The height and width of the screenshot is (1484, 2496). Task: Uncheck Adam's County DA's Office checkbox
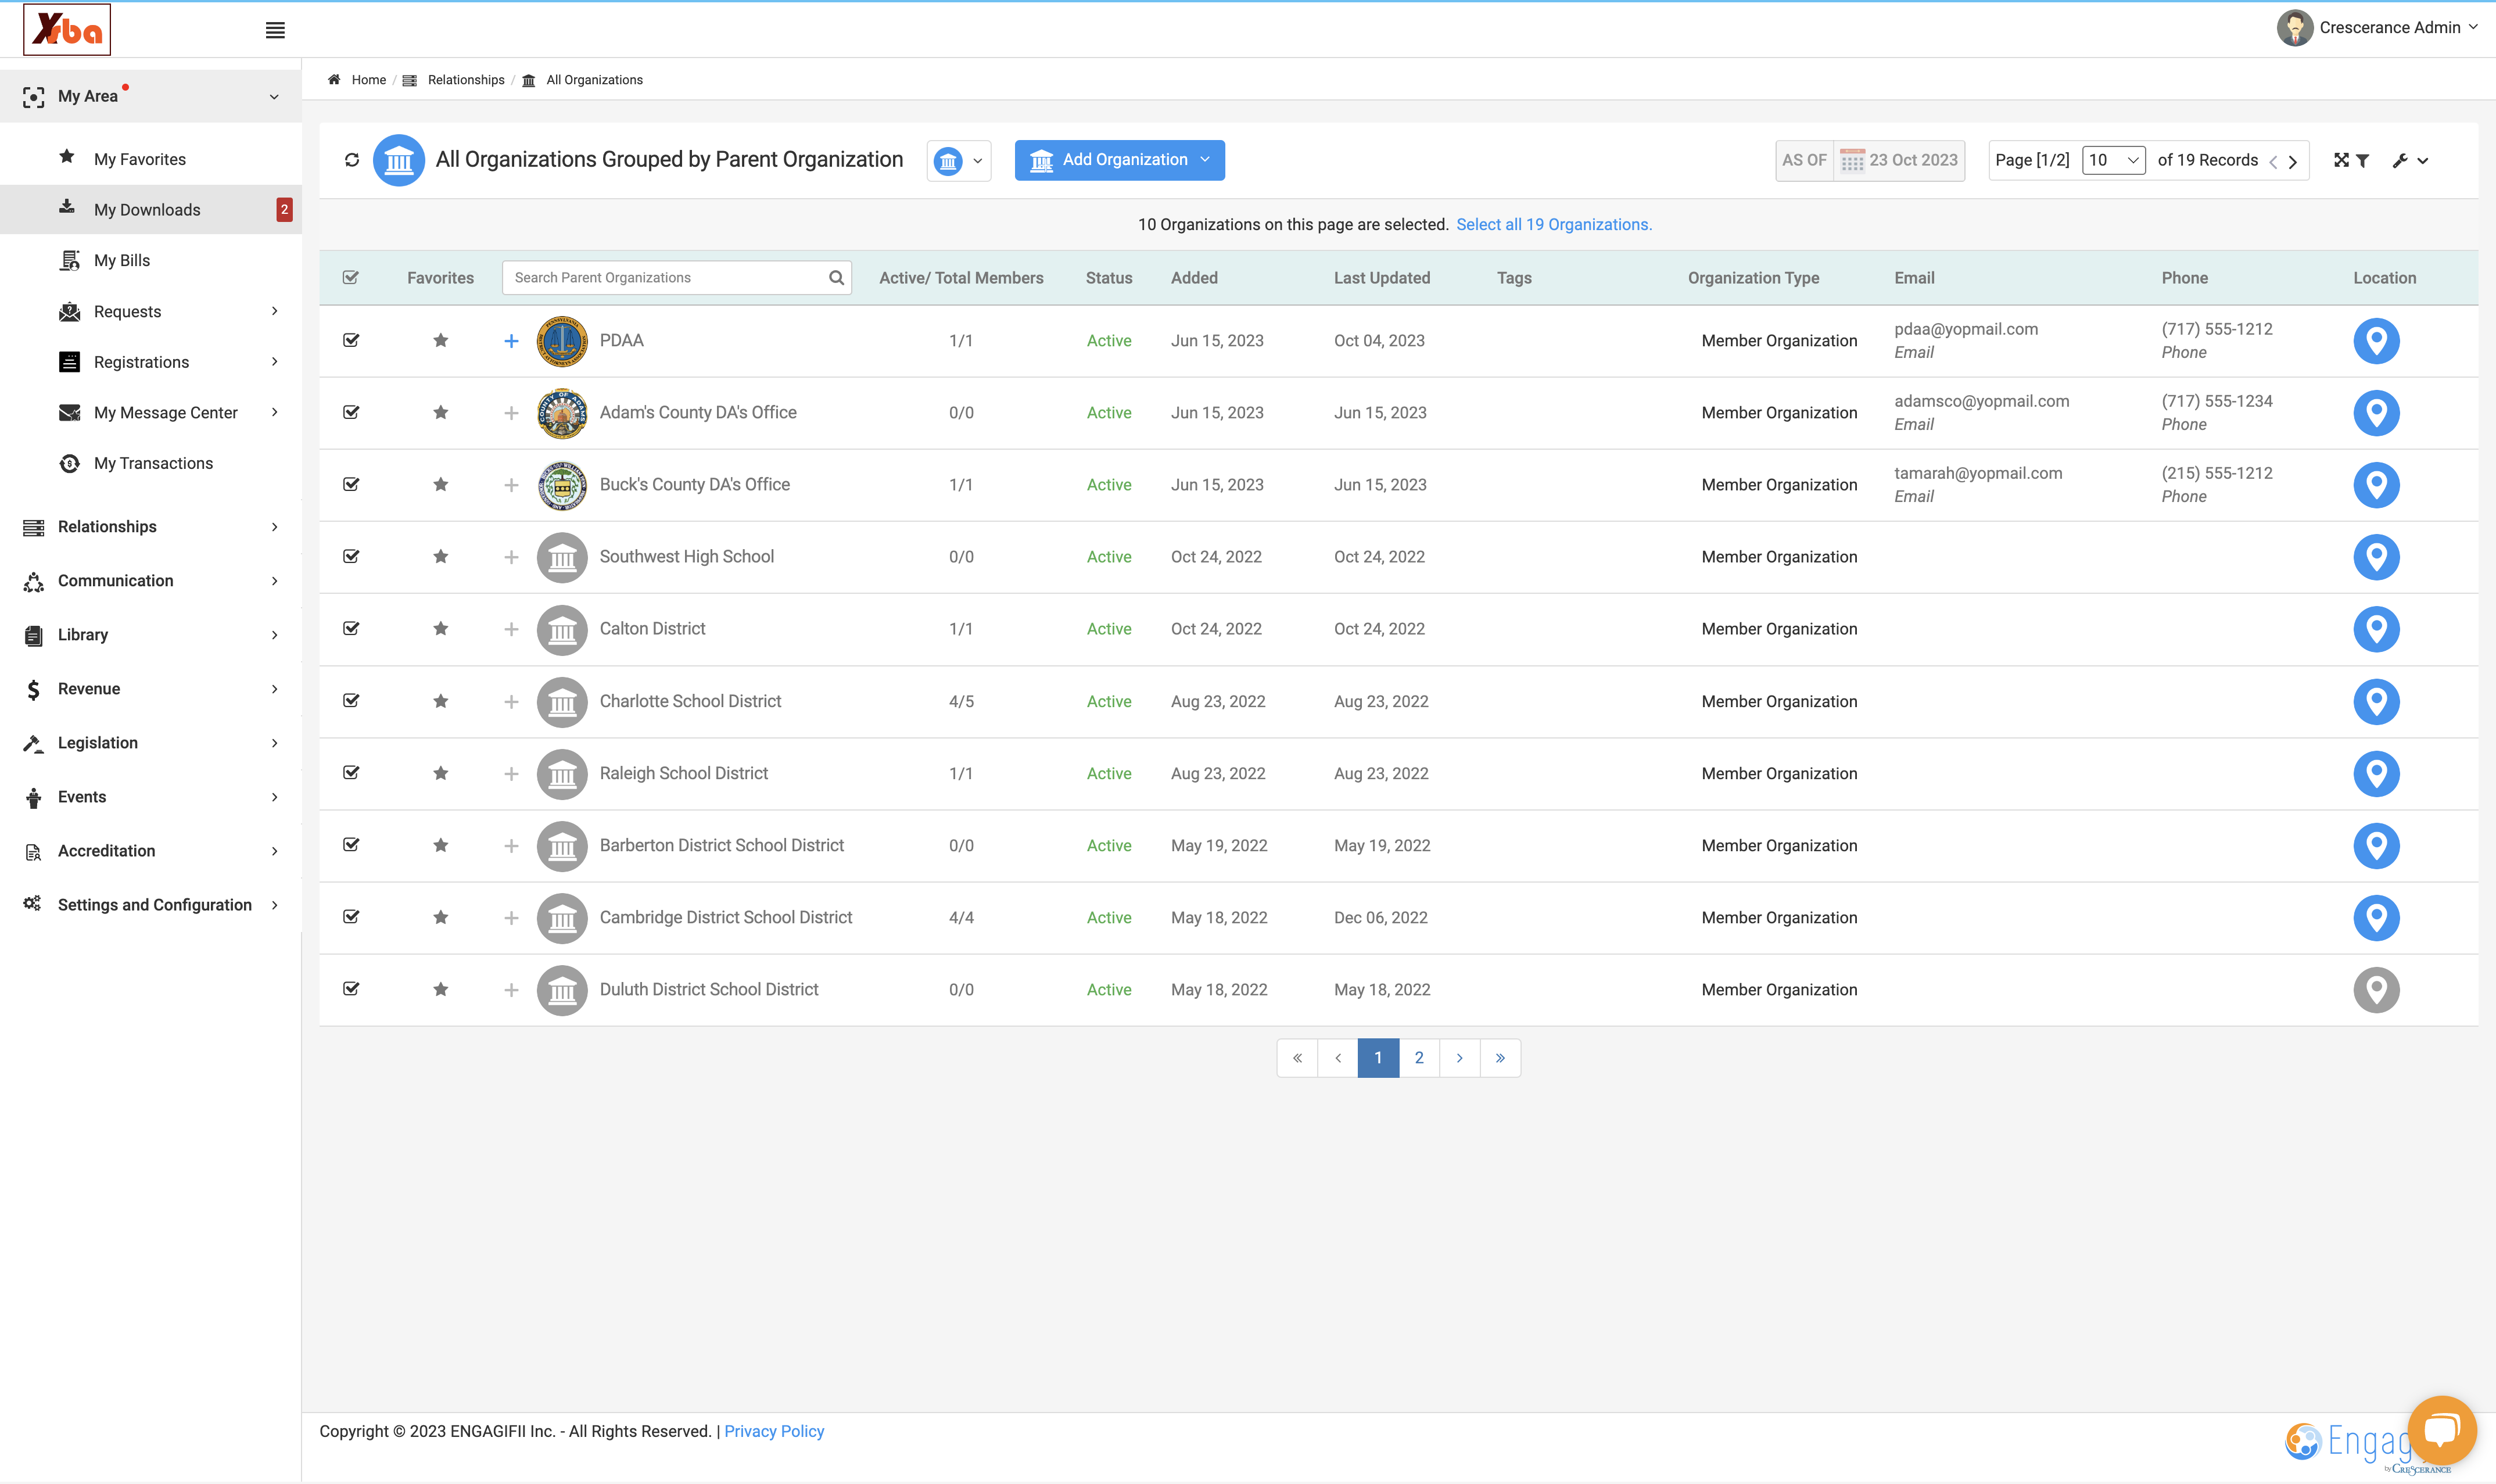[x=351, y=412]
